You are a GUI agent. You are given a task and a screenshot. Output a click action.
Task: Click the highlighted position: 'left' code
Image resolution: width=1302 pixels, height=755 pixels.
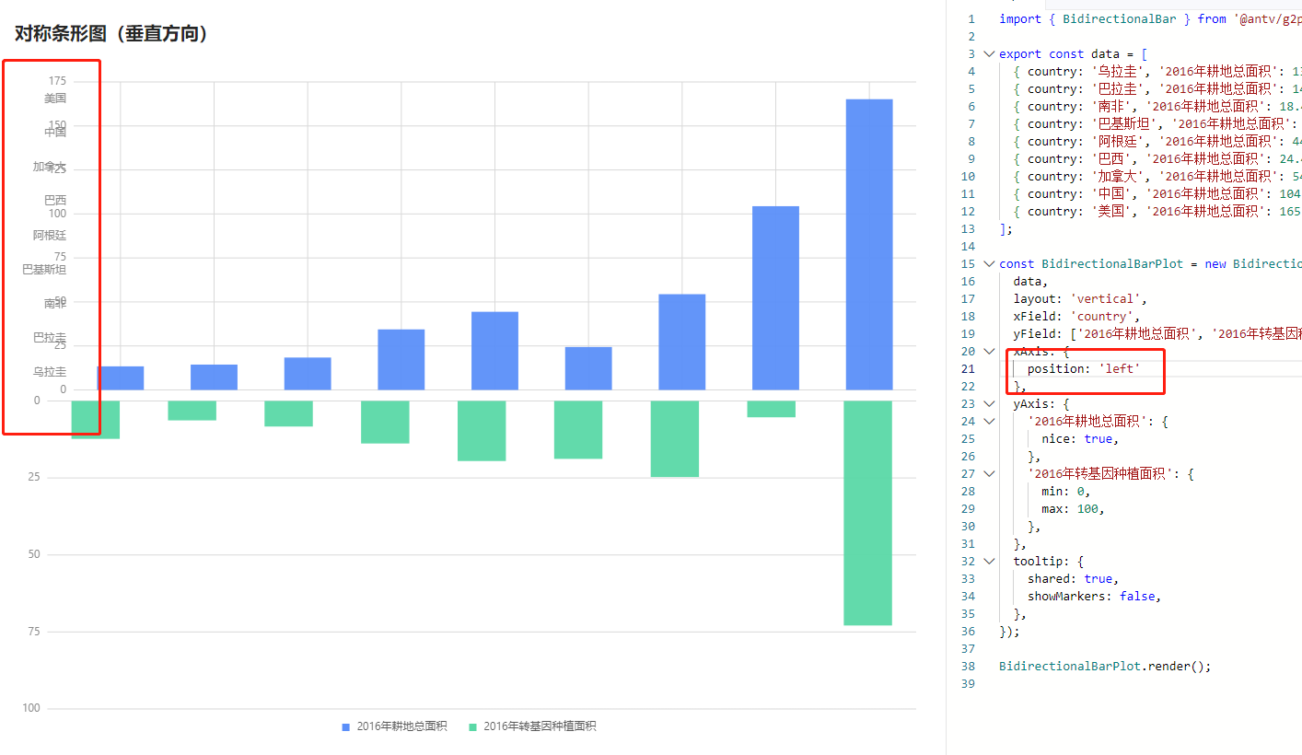coord(1084,367)
